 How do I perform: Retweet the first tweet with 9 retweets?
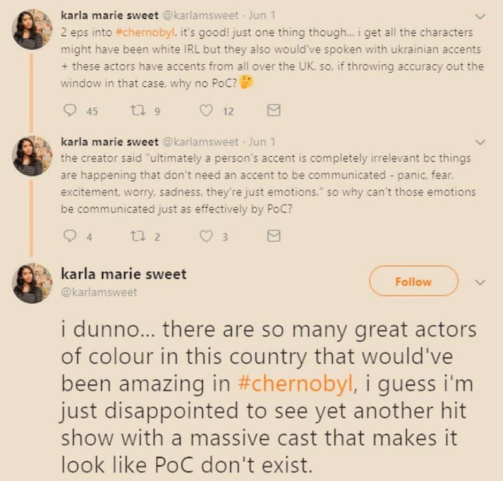[x=135, y=111]
